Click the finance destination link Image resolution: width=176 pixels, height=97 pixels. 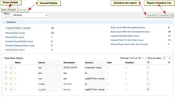[67, 90]
